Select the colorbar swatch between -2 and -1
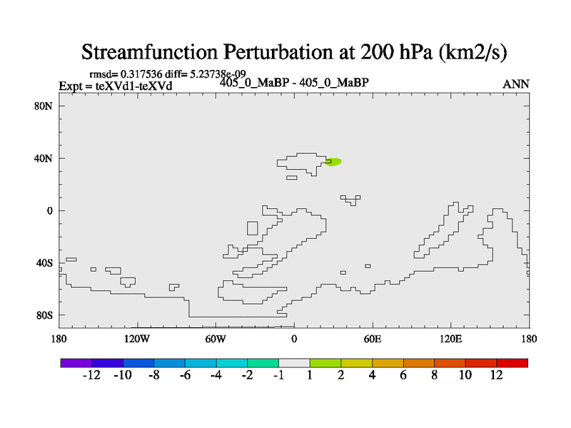571x428 pixels. coord(263,363)
